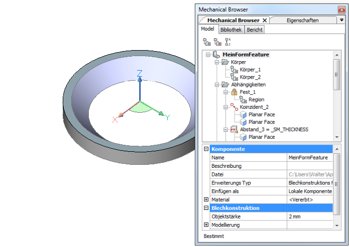349x247 pixels.
Task: Expand the Modellierung property row
Action: [x=206, y=225]
